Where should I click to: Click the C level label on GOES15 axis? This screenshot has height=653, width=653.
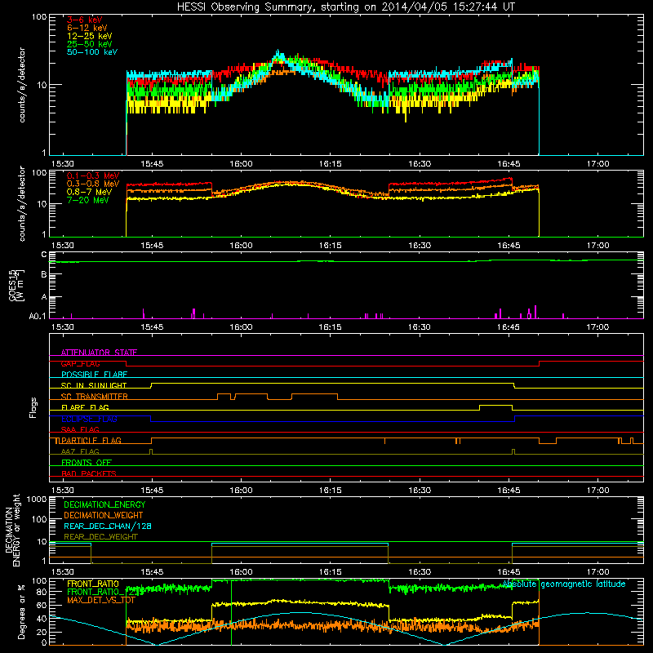[x=44, y=255]
